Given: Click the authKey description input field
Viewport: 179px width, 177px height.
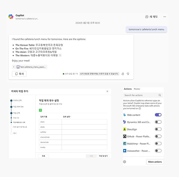Looking at the screenshot, I should click(84, 132).
